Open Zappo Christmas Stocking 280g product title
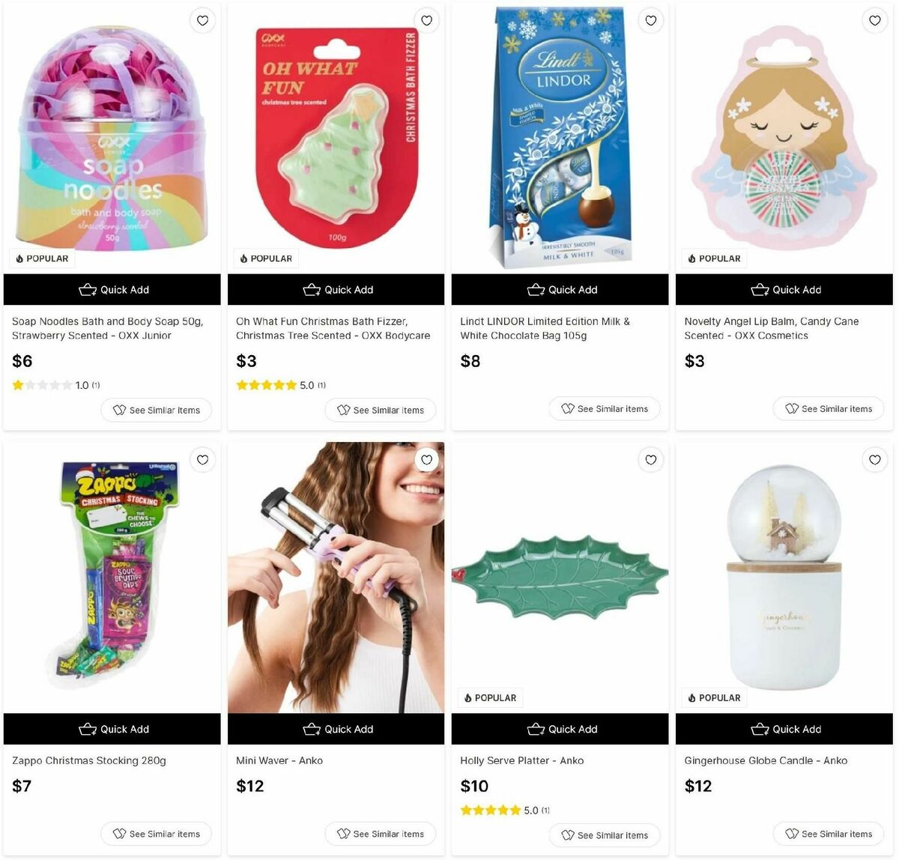The width and height of the screenshot is (899, 860). click(89, 760)
